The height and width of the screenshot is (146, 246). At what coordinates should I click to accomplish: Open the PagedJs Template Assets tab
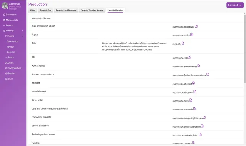92,10
